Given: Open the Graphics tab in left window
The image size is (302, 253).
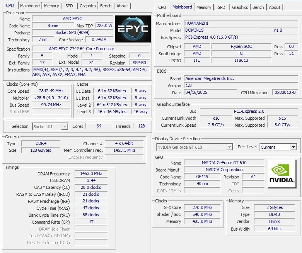Looking at the screenshot, I should click(88, 6).
